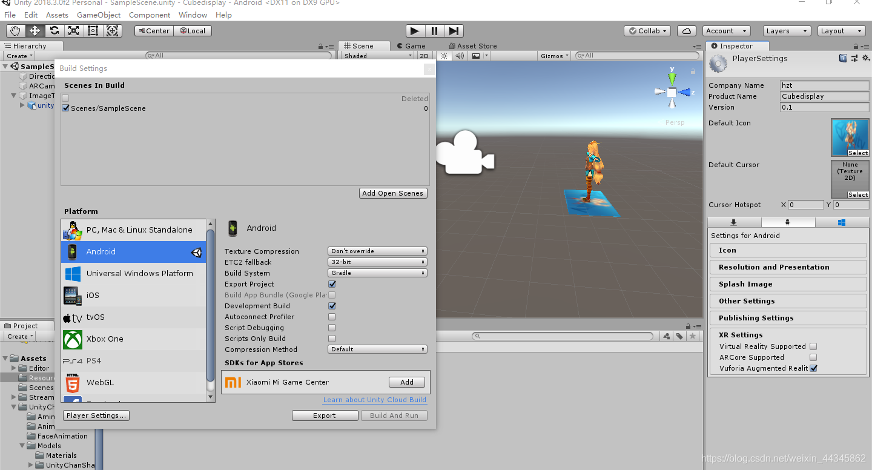Select PS4 platform

click(x=134, y=361)
